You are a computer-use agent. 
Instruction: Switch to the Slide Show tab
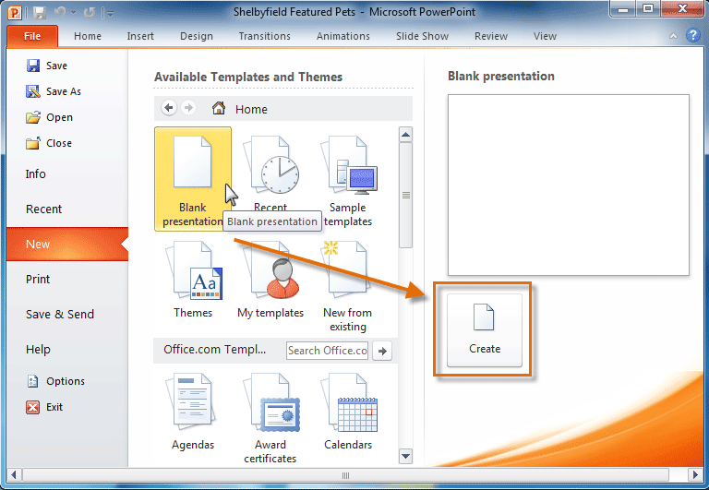coord(422,36)
